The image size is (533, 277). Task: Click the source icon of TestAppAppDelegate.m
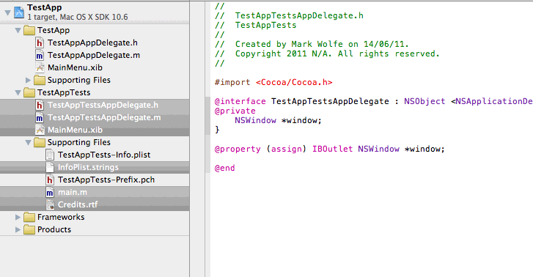pos(40,55)
